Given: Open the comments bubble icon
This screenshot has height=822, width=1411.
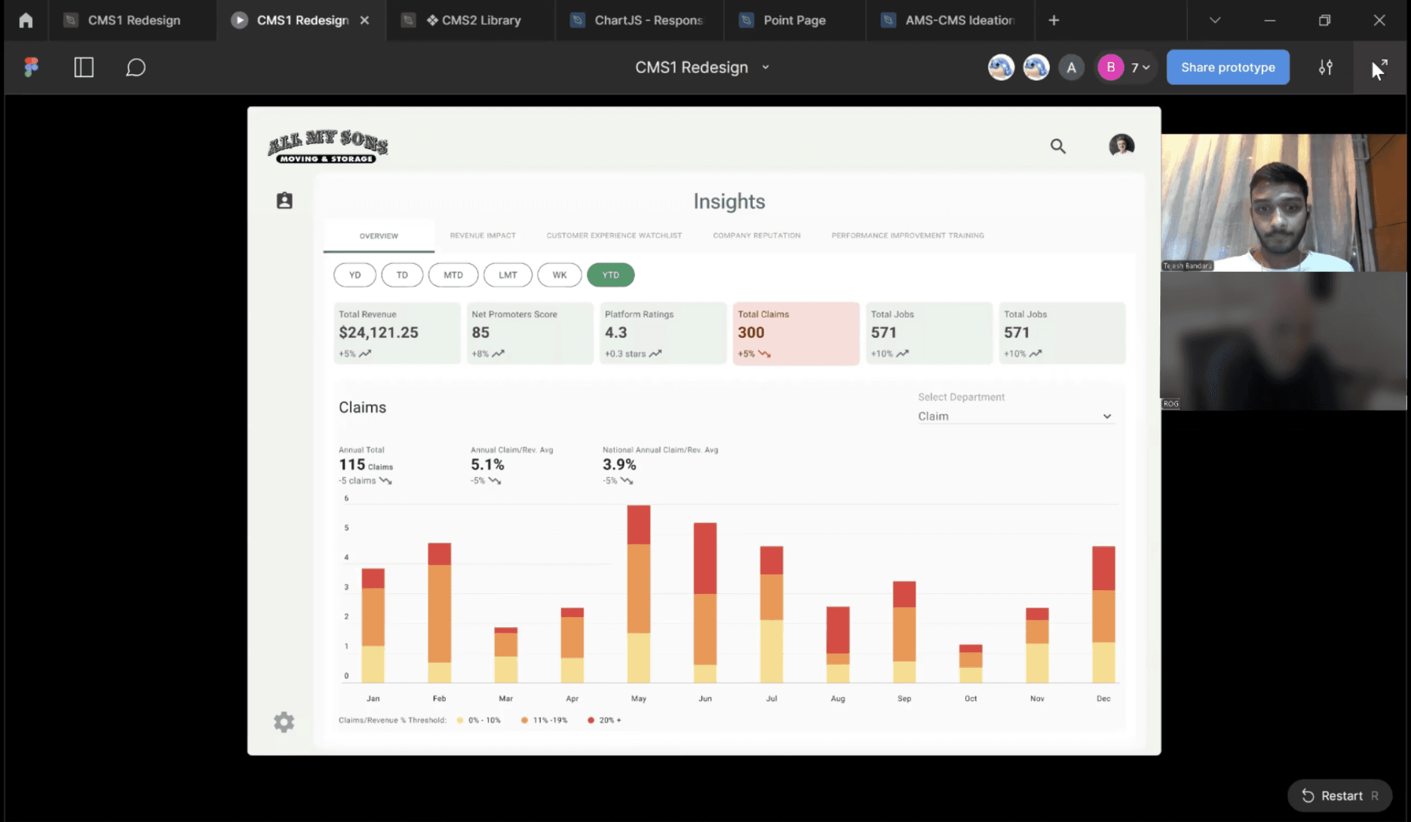Looking at the screenshot, I should (135, 67).
